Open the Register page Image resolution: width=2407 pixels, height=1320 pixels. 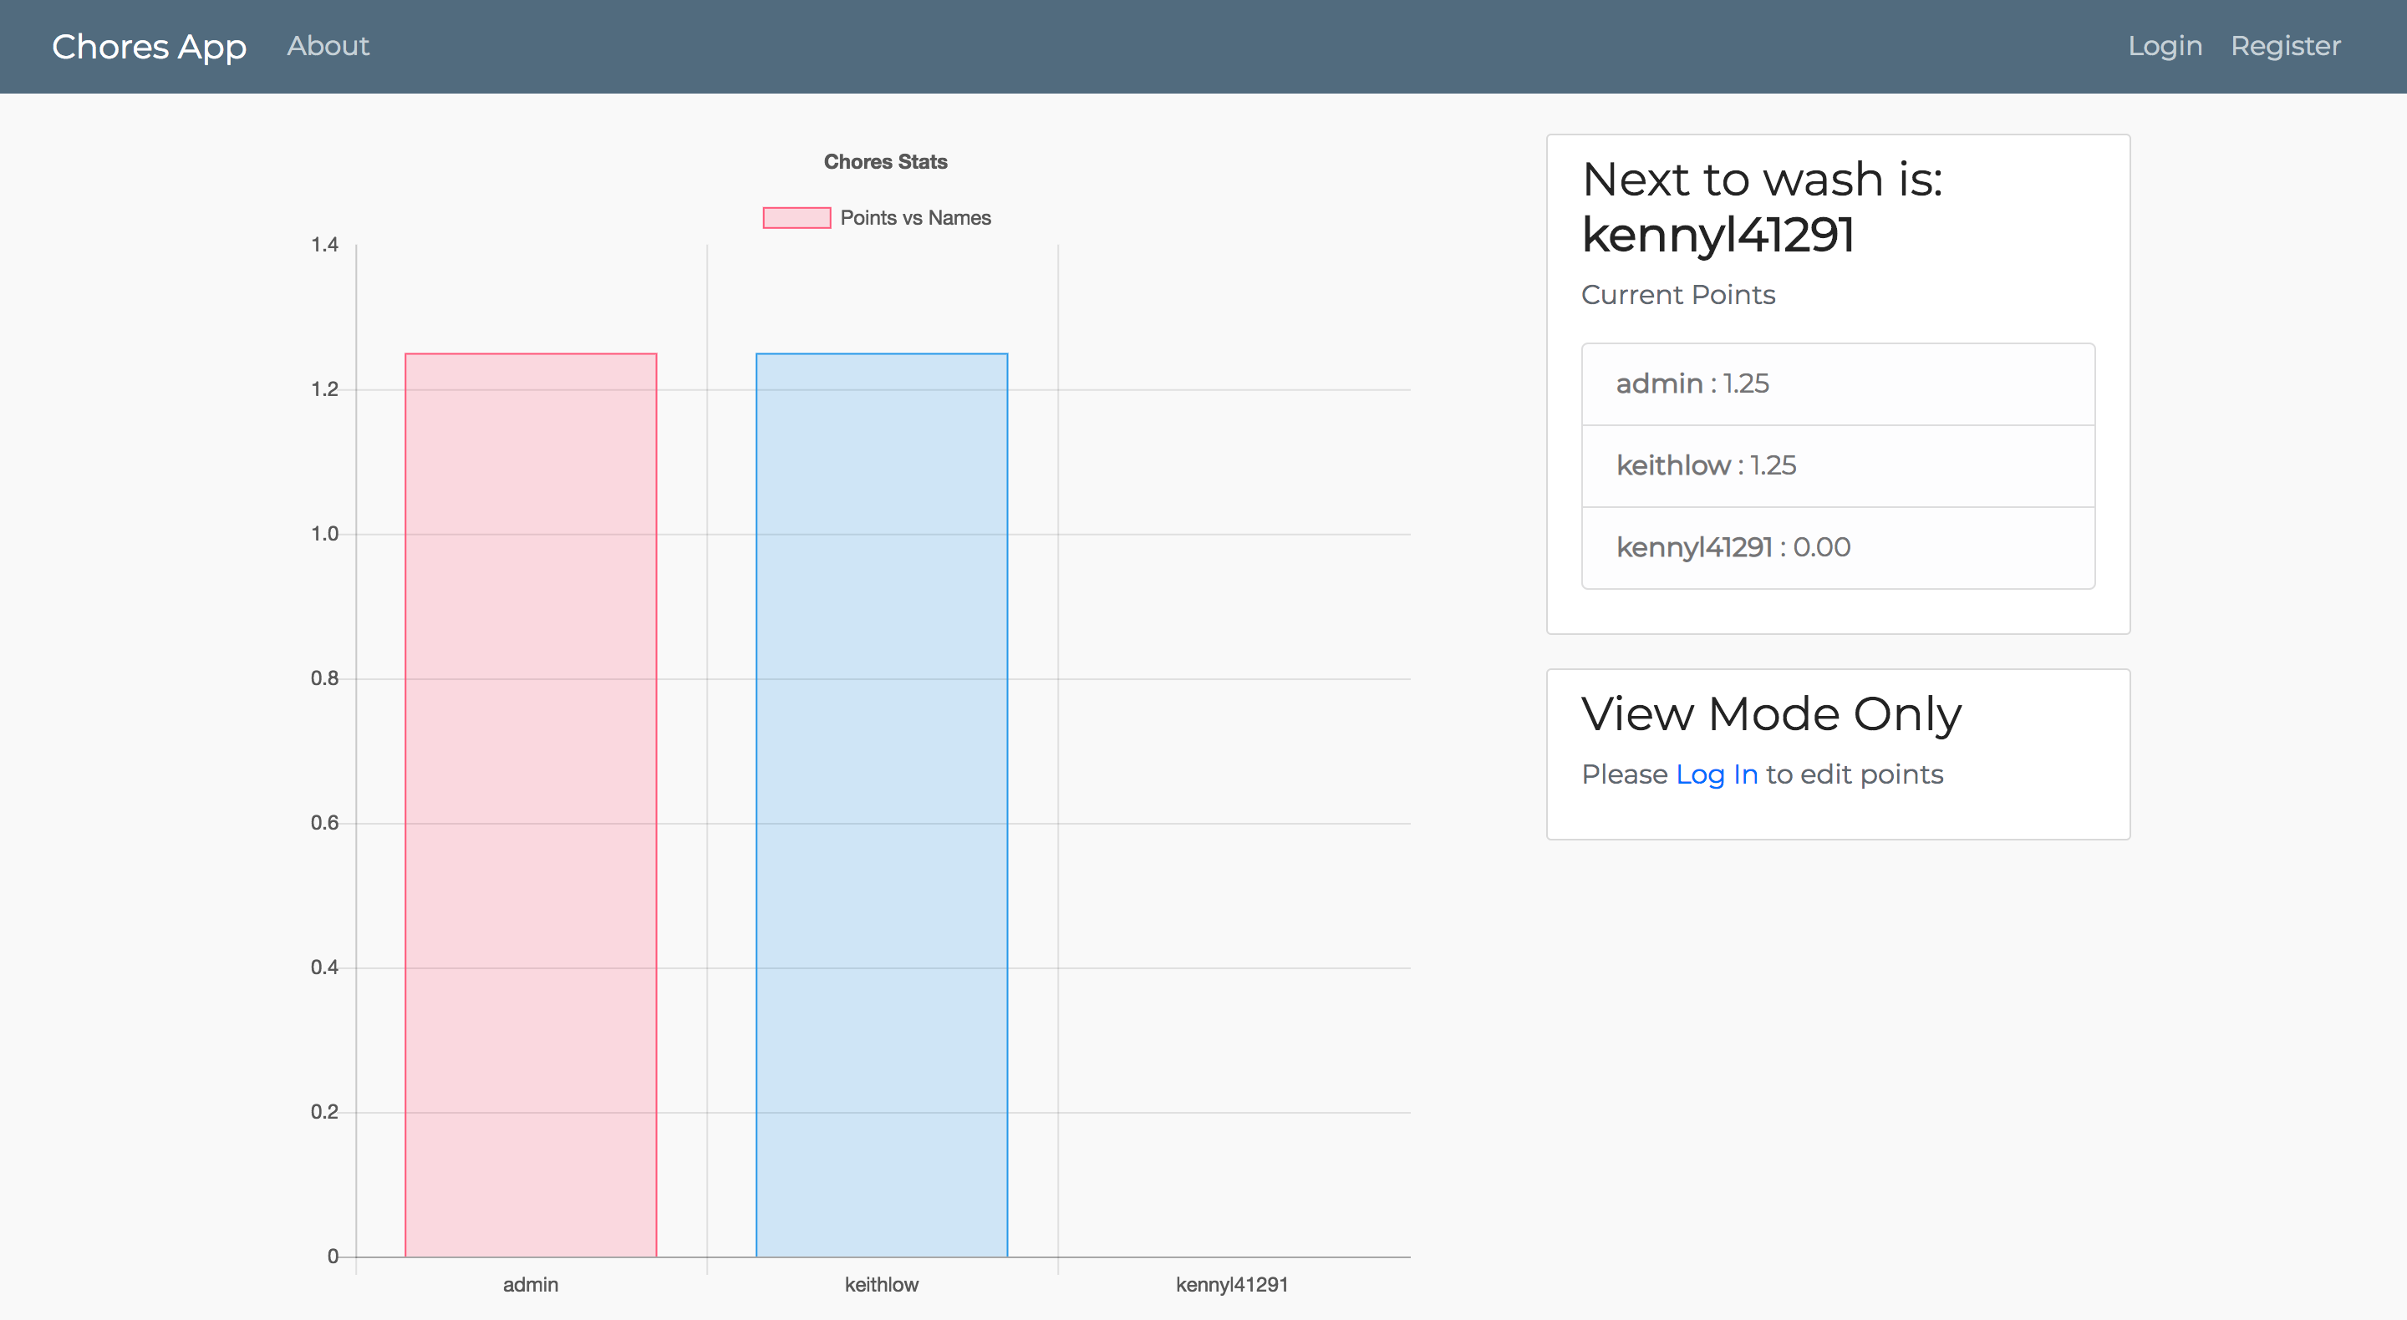[2286, 46]
